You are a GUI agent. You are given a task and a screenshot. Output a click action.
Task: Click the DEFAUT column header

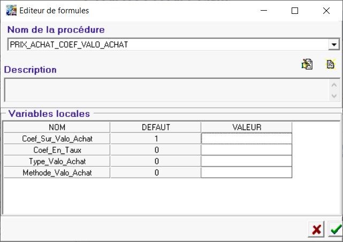coord(155,127)
